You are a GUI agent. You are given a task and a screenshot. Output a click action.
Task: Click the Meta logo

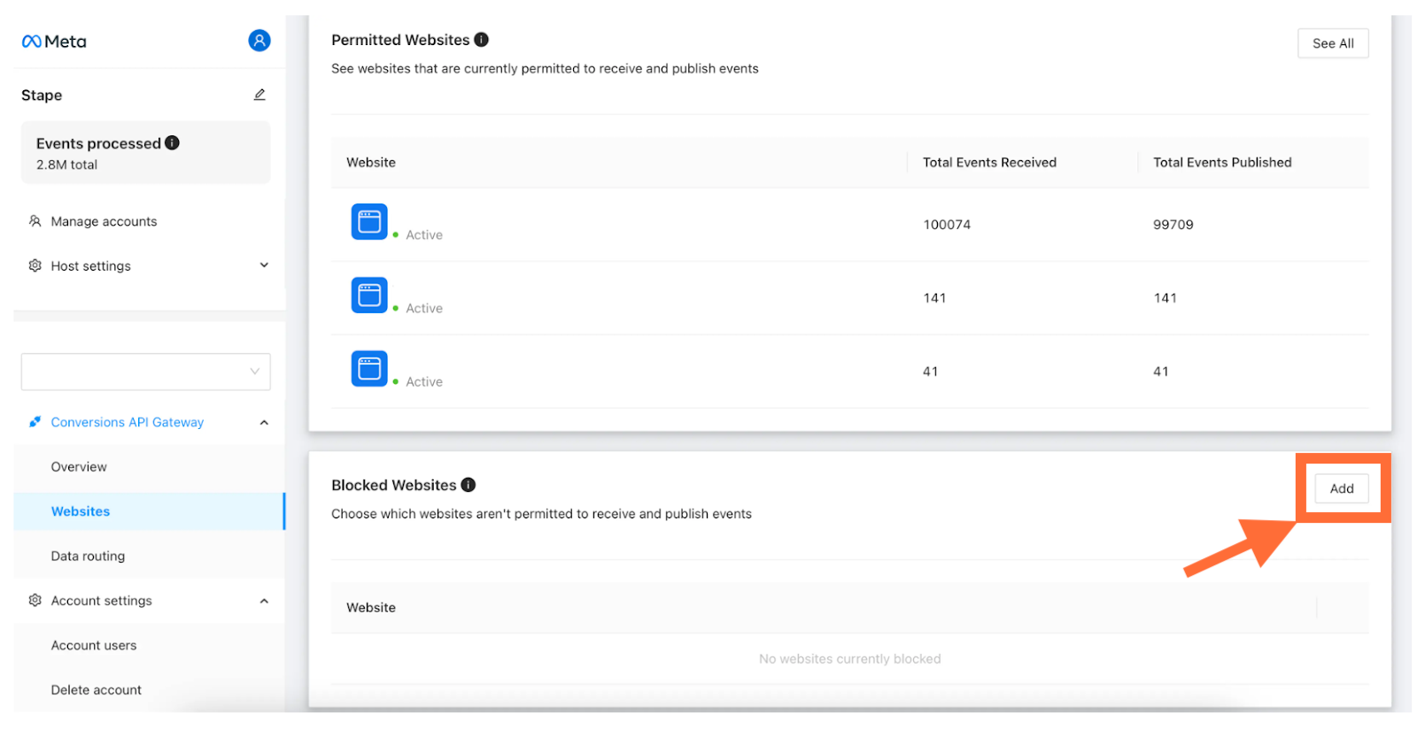[54, 42]
